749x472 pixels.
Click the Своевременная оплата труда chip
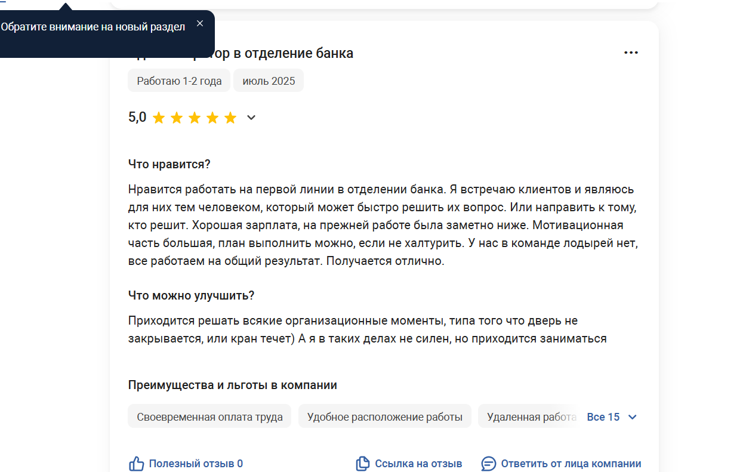pyautogui.click(x=209, y=417)
